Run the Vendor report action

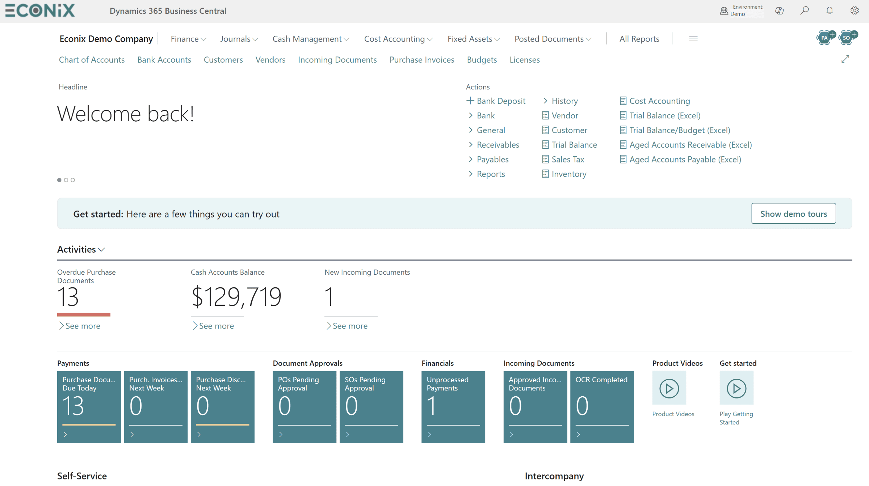tap(560, 115)
